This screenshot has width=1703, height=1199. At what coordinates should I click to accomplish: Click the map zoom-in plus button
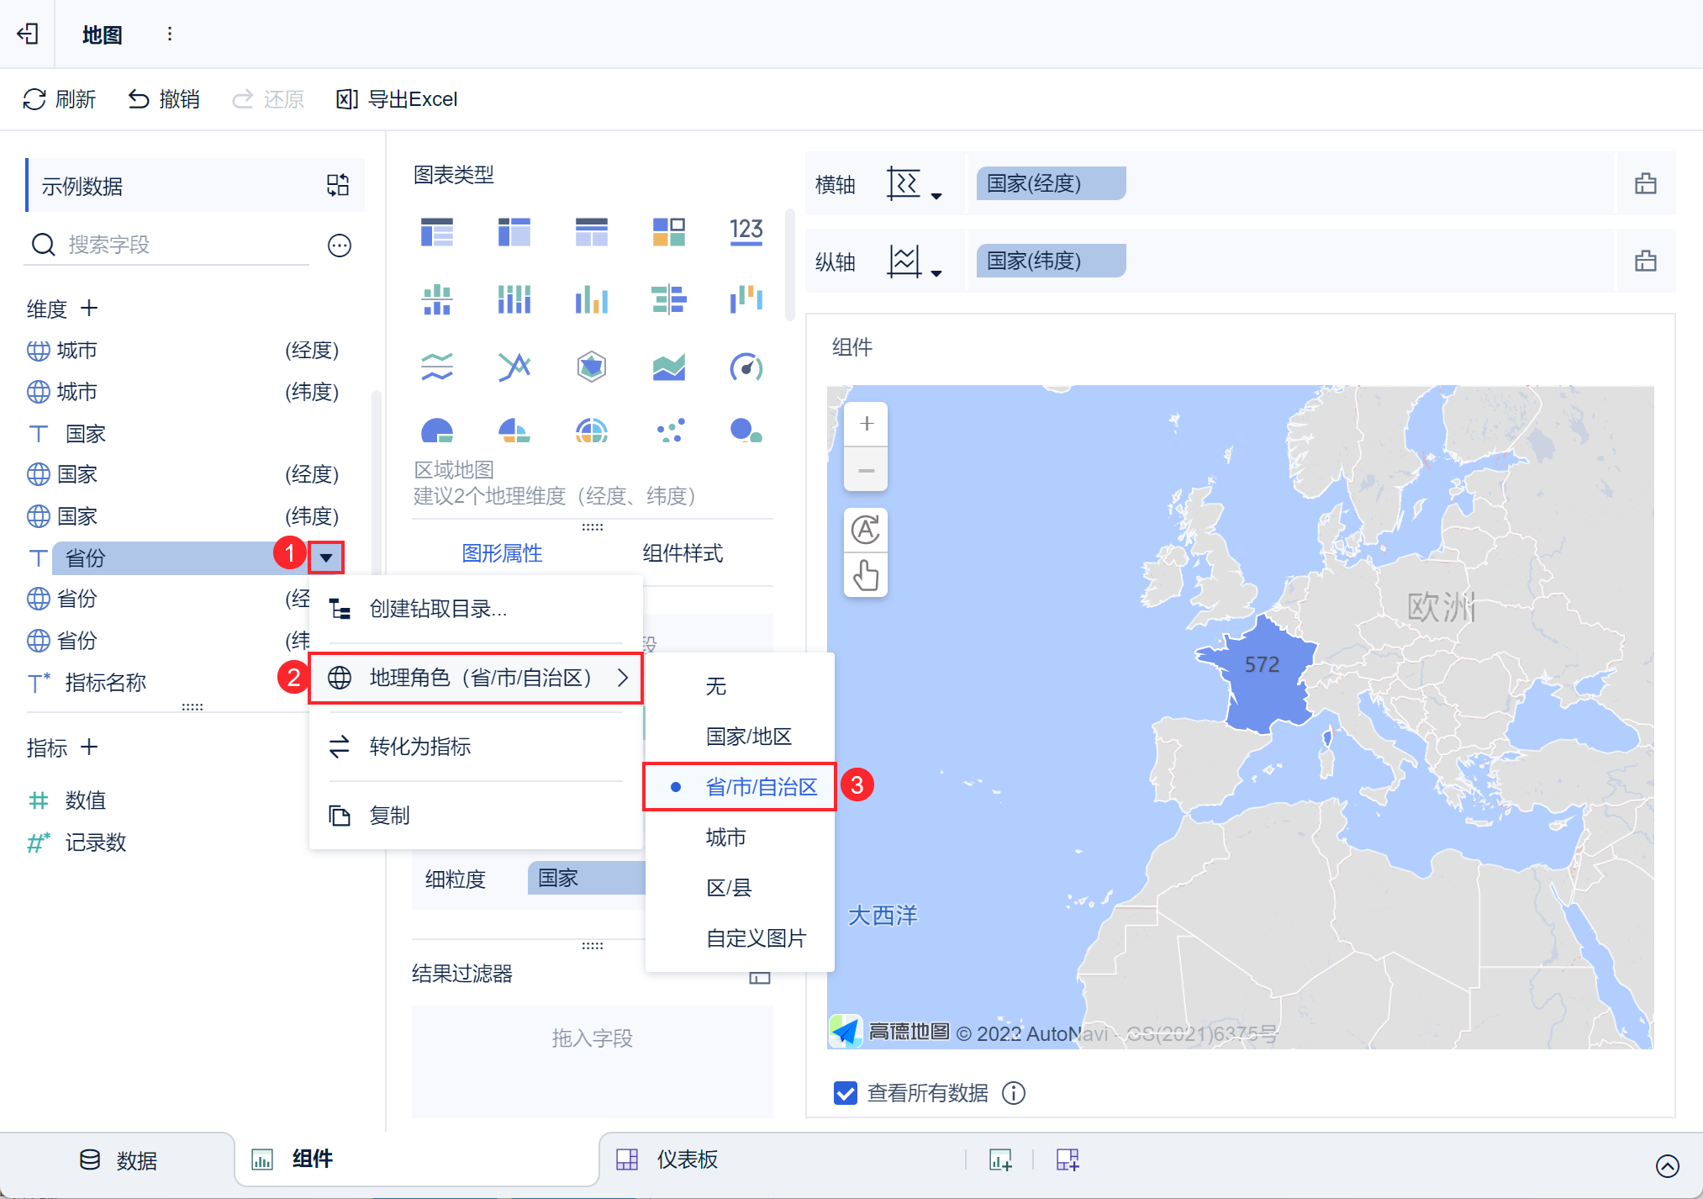(x=866, y=424)
